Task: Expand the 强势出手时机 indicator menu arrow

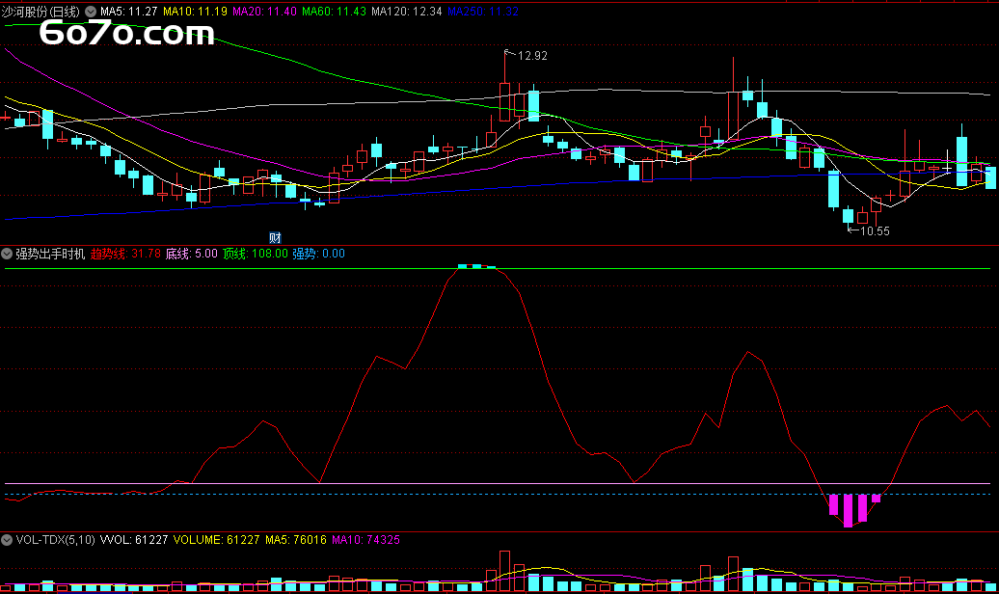Action: pyautogui.click(x=7, y=254)
